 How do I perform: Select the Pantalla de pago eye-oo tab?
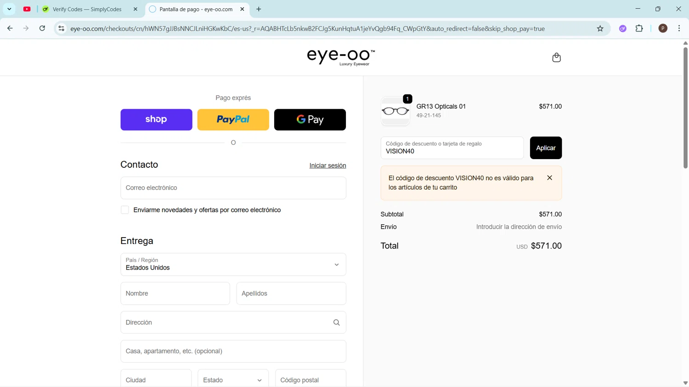(x=196, y=9)
